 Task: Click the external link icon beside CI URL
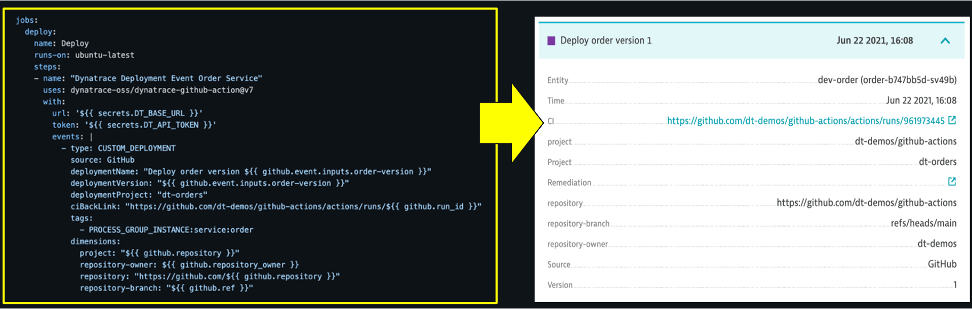coord(952,120)
